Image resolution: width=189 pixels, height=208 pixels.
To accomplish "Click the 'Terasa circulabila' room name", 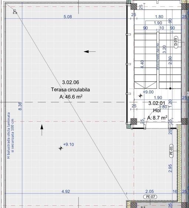I will (71, 90).
